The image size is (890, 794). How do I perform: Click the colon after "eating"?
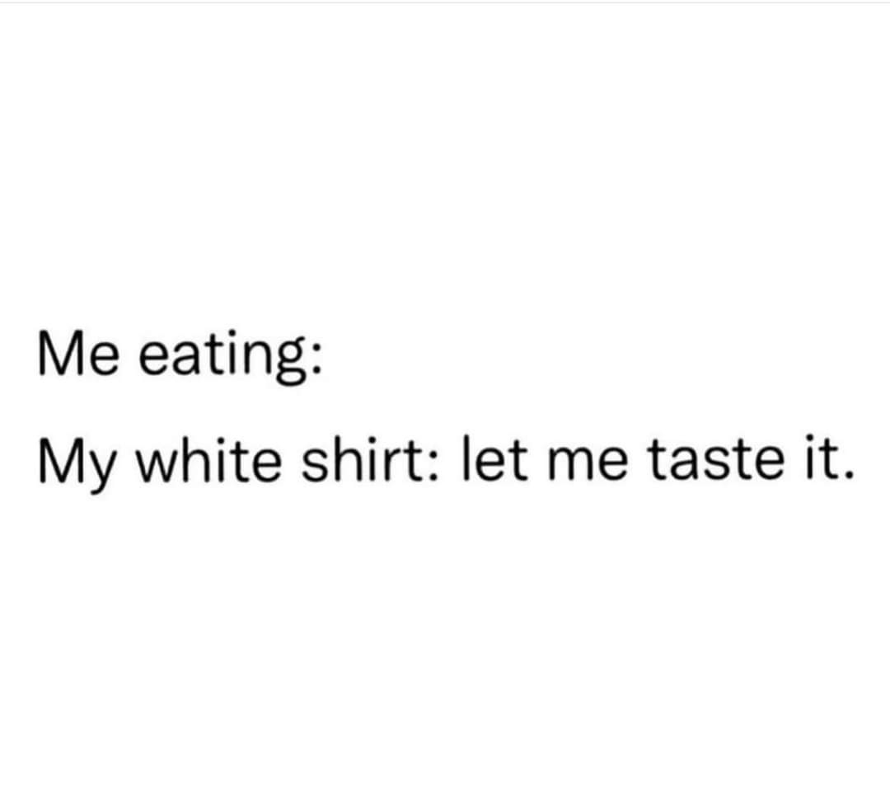tap(317, 359)
